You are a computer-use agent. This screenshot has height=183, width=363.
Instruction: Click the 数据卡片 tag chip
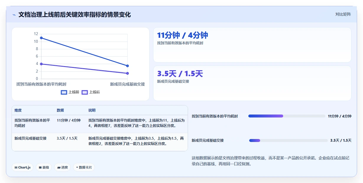point(84,167)
